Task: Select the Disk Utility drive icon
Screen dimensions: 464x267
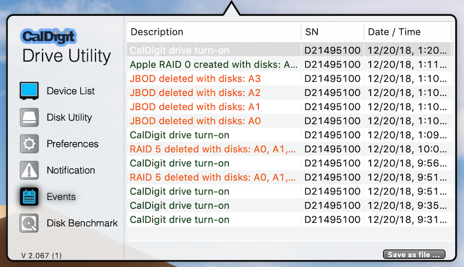Action: (x=29, y=117)
